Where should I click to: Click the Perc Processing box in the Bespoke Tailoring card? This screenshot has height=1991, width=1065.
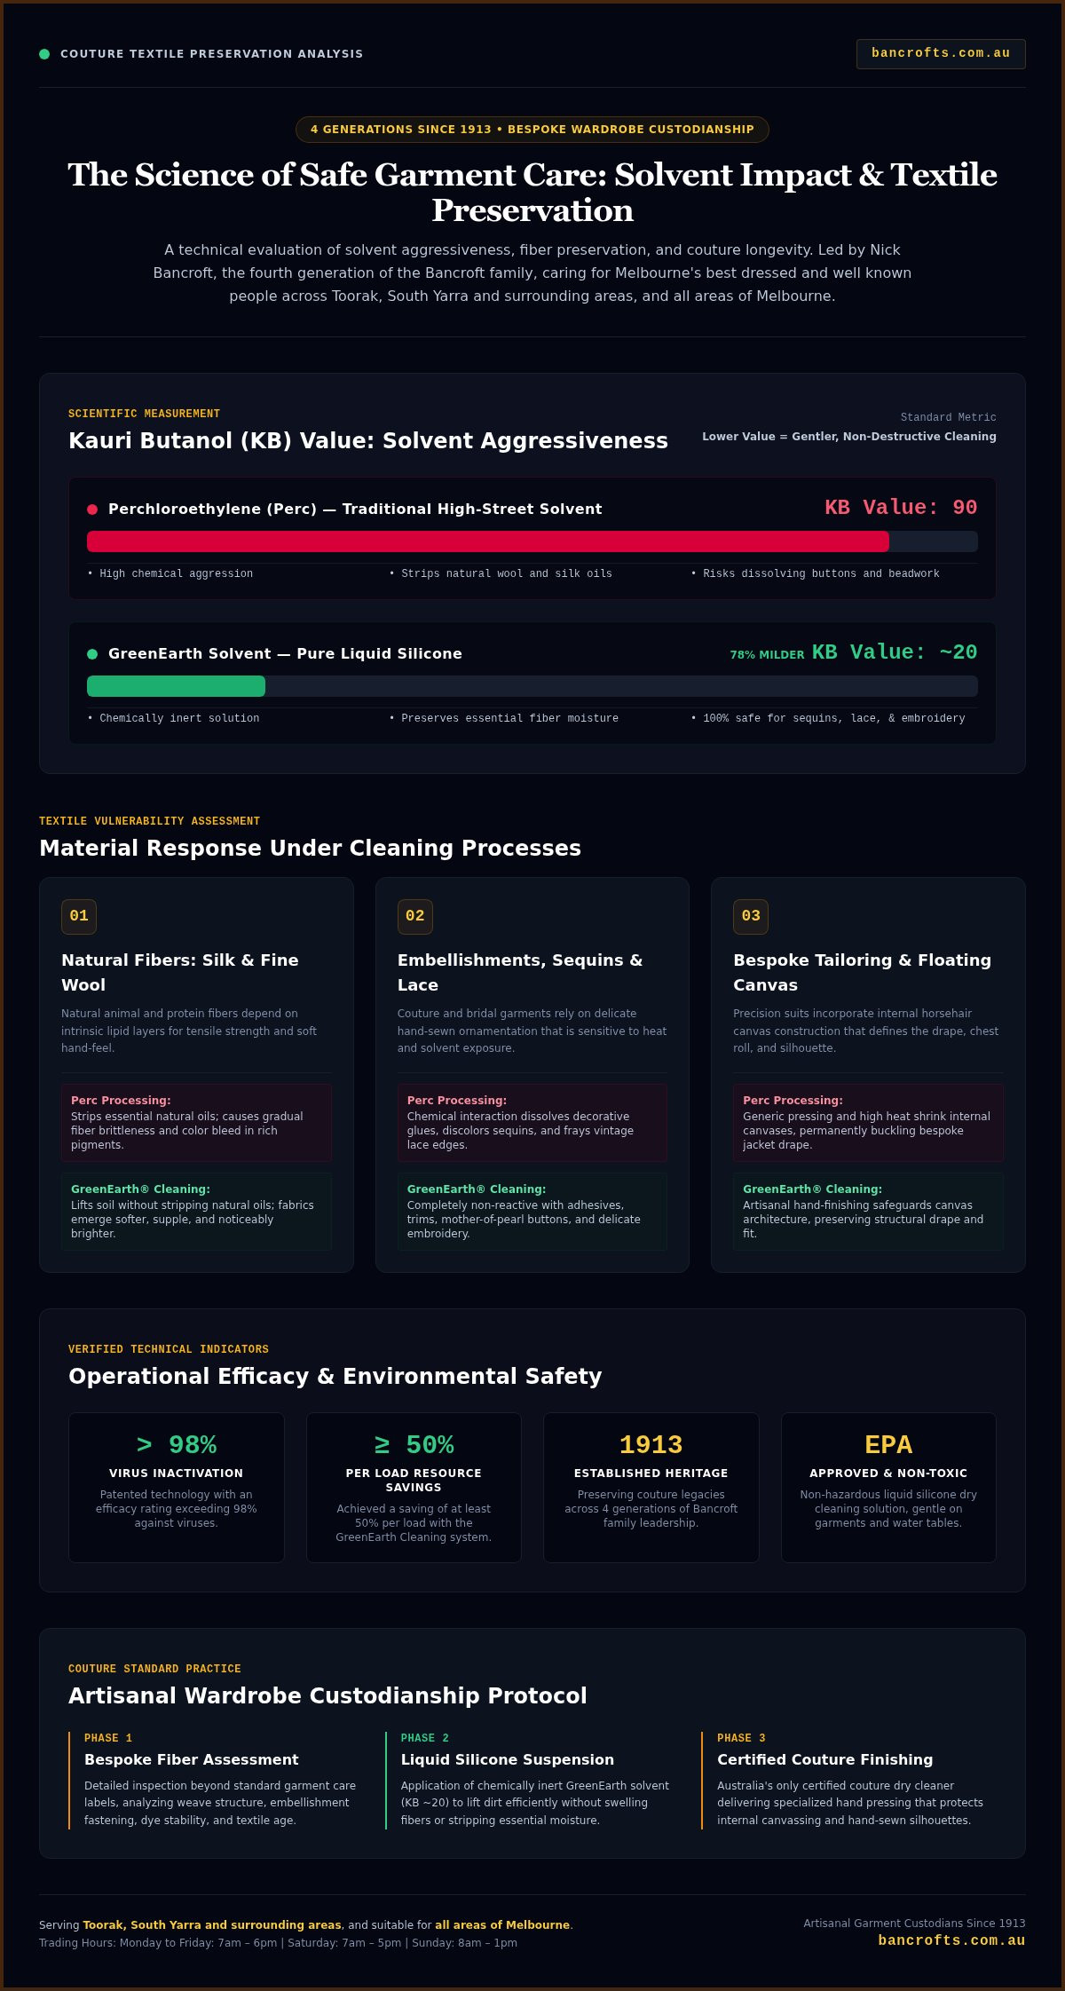click(868, 1123)
